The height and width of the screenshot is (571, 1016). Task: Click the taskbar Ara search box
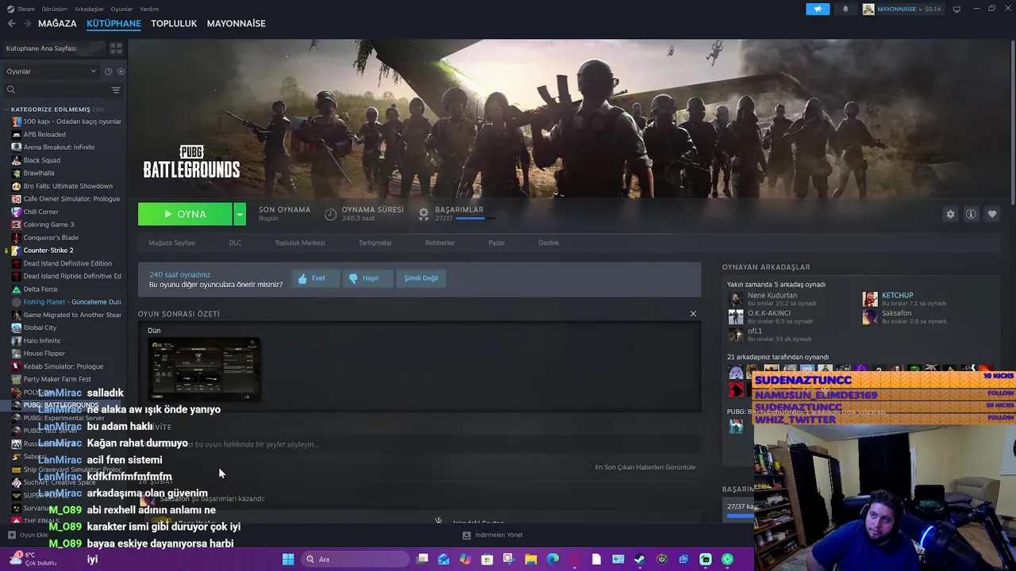pyautogui.click(x=356, y=559)
